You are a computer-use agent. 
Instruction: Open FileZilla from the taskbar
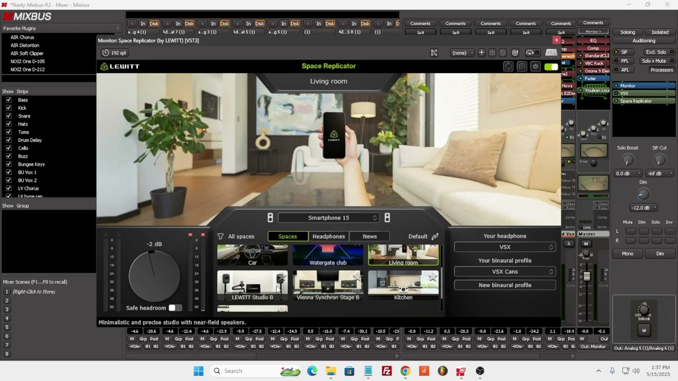coord(387,371)
